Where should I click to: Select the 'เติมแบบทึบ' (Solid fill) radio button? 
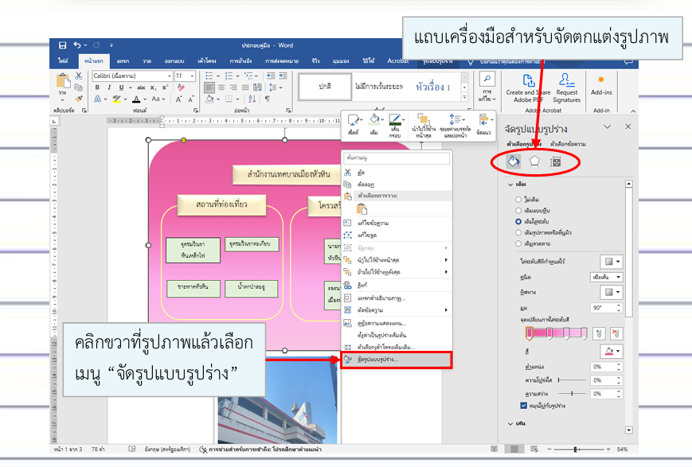519,210
